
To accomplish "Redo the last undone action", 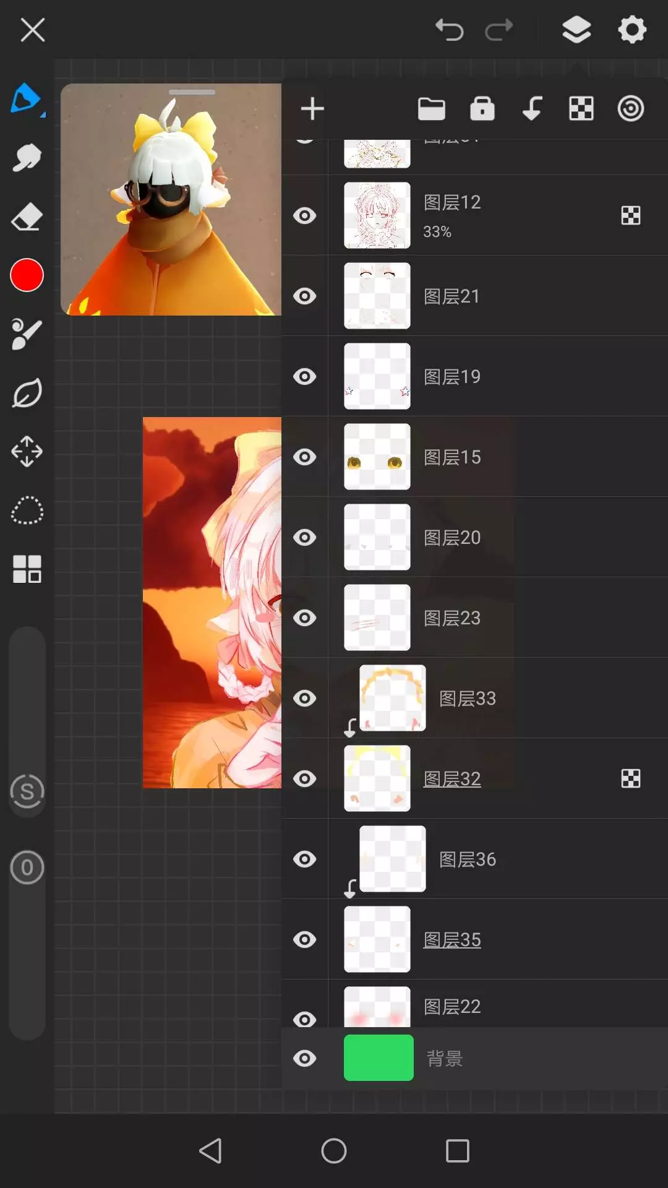I will [499, 30].
